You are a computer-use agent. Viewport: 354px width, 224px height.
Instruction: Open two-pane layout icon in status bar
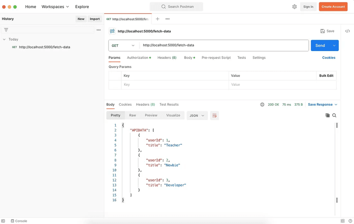[343, 221]
